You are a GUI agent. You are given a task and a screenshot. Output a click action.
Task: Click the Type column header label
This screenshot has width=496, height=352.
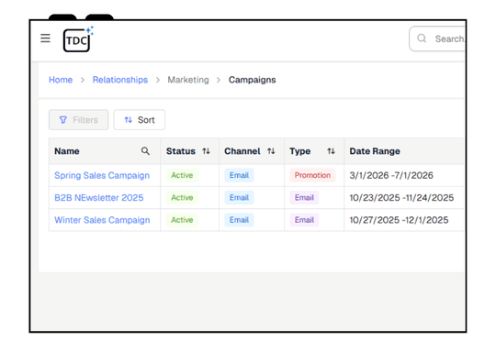click(x=299, y=151)
